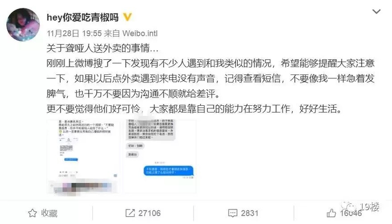Open the 2831 comments count
Viewport: 392px width, 224px height.
250,213
